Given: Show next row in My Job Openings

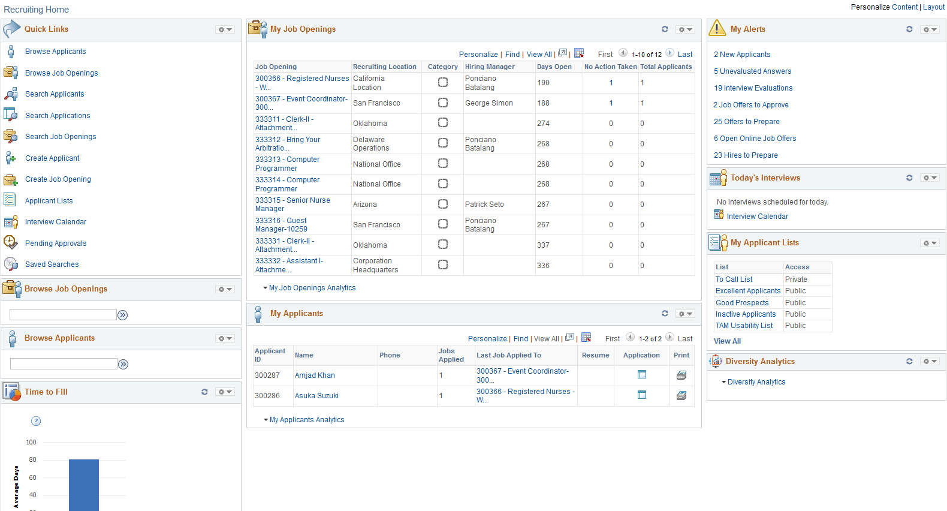Looking at the screenshot, I should 670,53.
